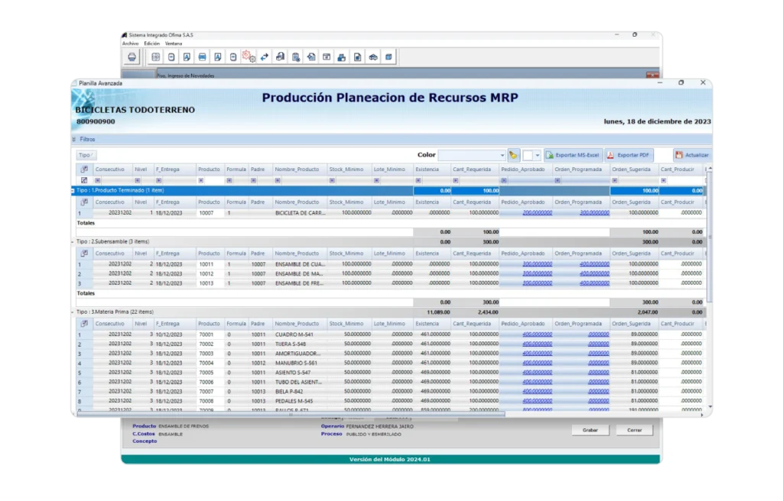Open the Edición menu
Screen dimensions: 783x501
coord(152,44)
